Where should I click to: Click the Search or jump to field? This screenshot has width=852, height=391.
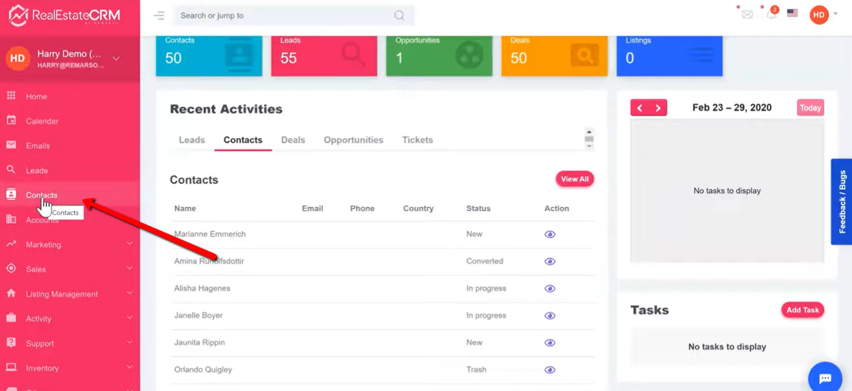284,16
